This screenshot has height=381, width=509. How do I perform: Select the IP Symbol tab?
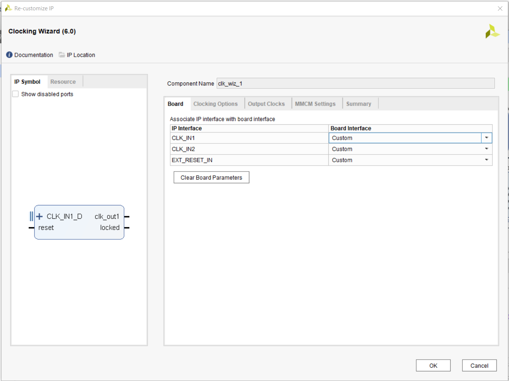[27, 82]
